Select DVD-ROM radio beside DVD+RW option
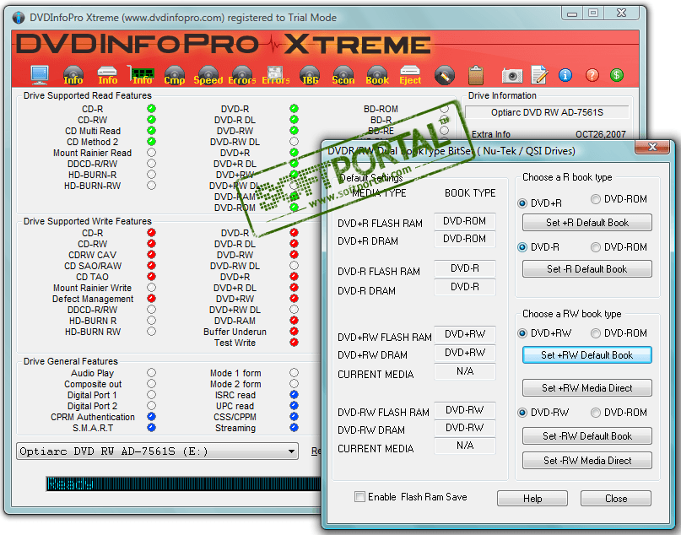 click(x=596, y=333)
